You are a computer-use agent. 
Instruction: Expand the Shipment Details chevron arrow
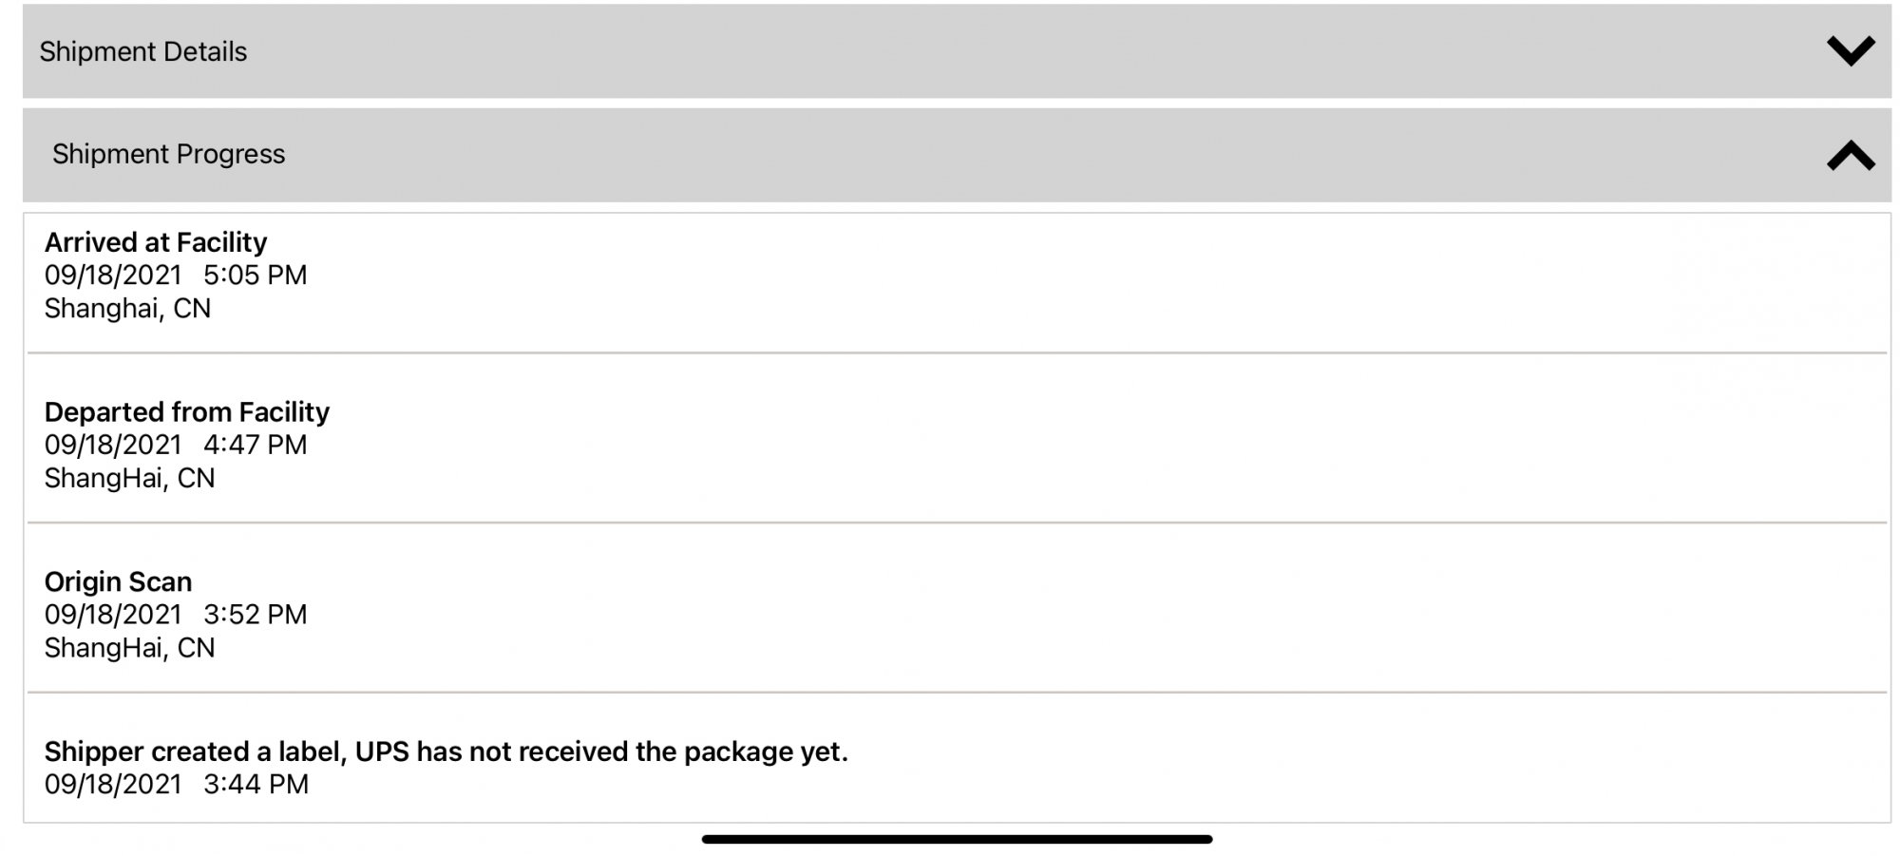tap(1850, 50)
